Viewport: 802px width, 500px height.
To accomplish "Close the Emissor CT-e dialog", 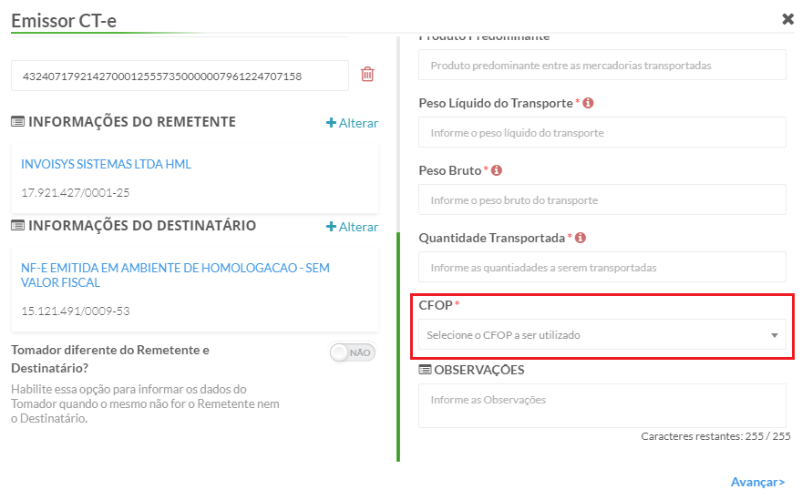I will pyautogui.click(x=787, y=19).
